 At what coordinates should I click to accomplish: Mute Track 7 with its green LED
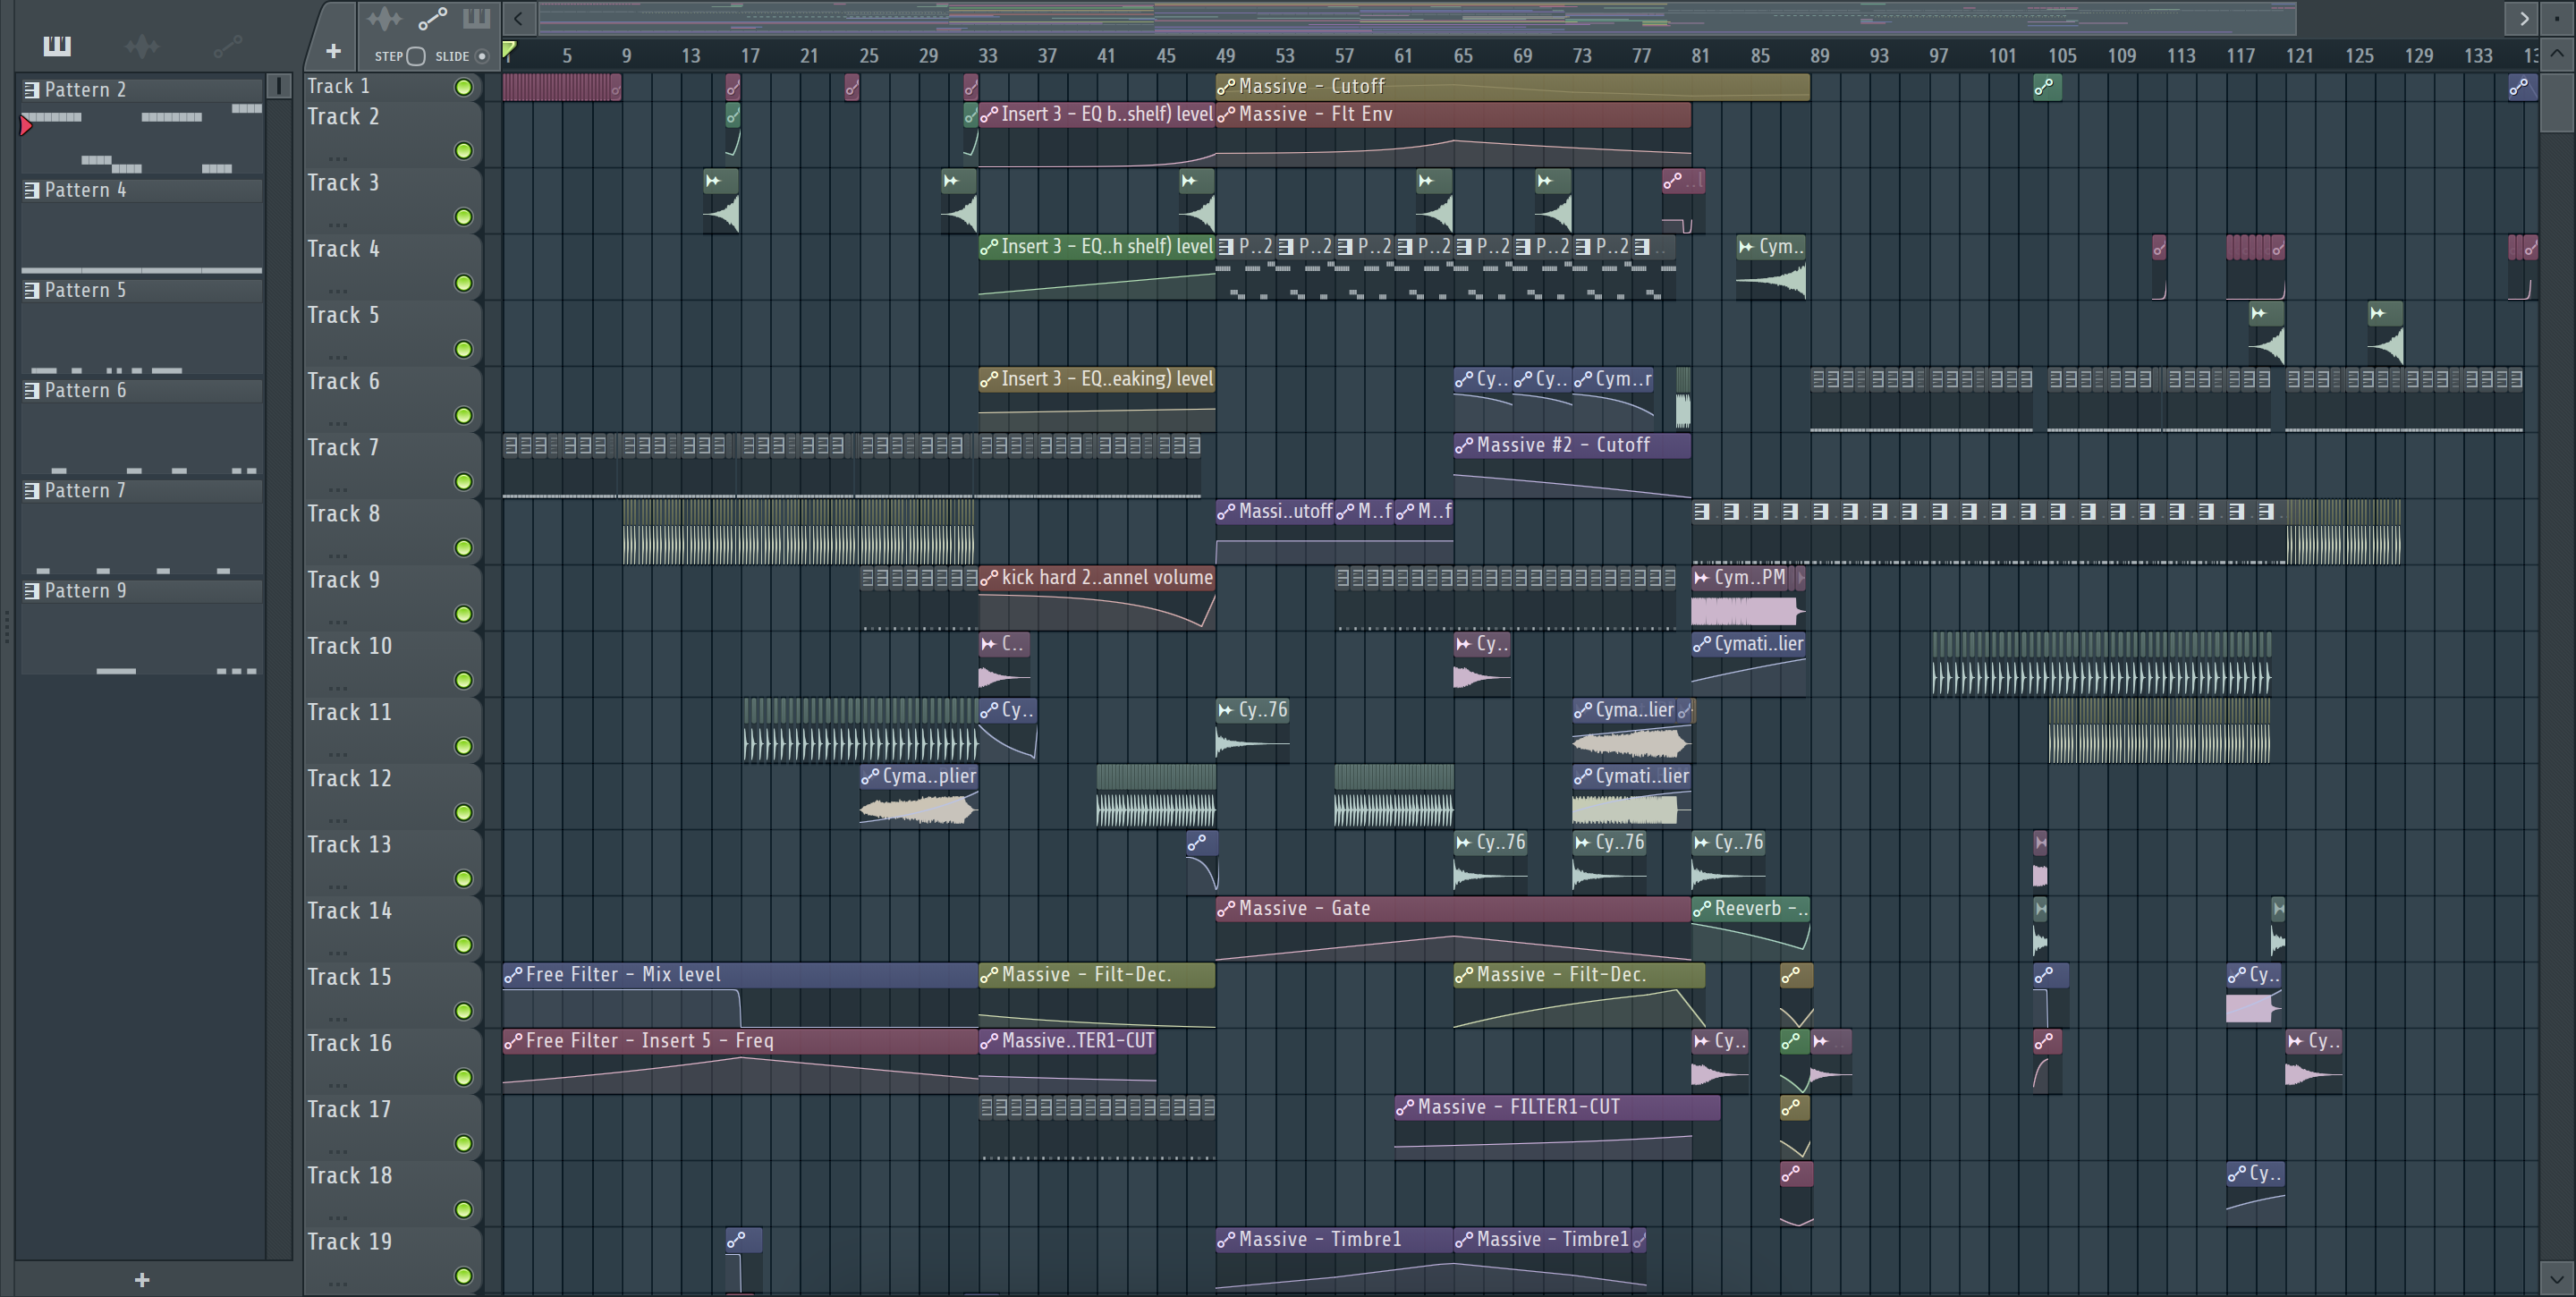click(463, 482)
